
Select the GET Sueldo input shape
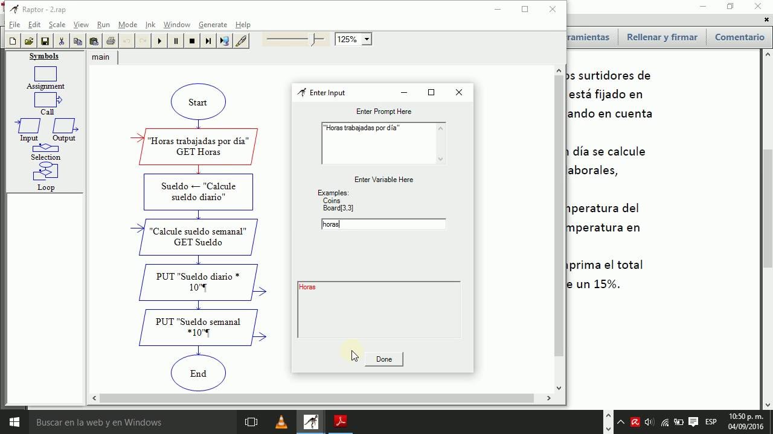point(198,237)
